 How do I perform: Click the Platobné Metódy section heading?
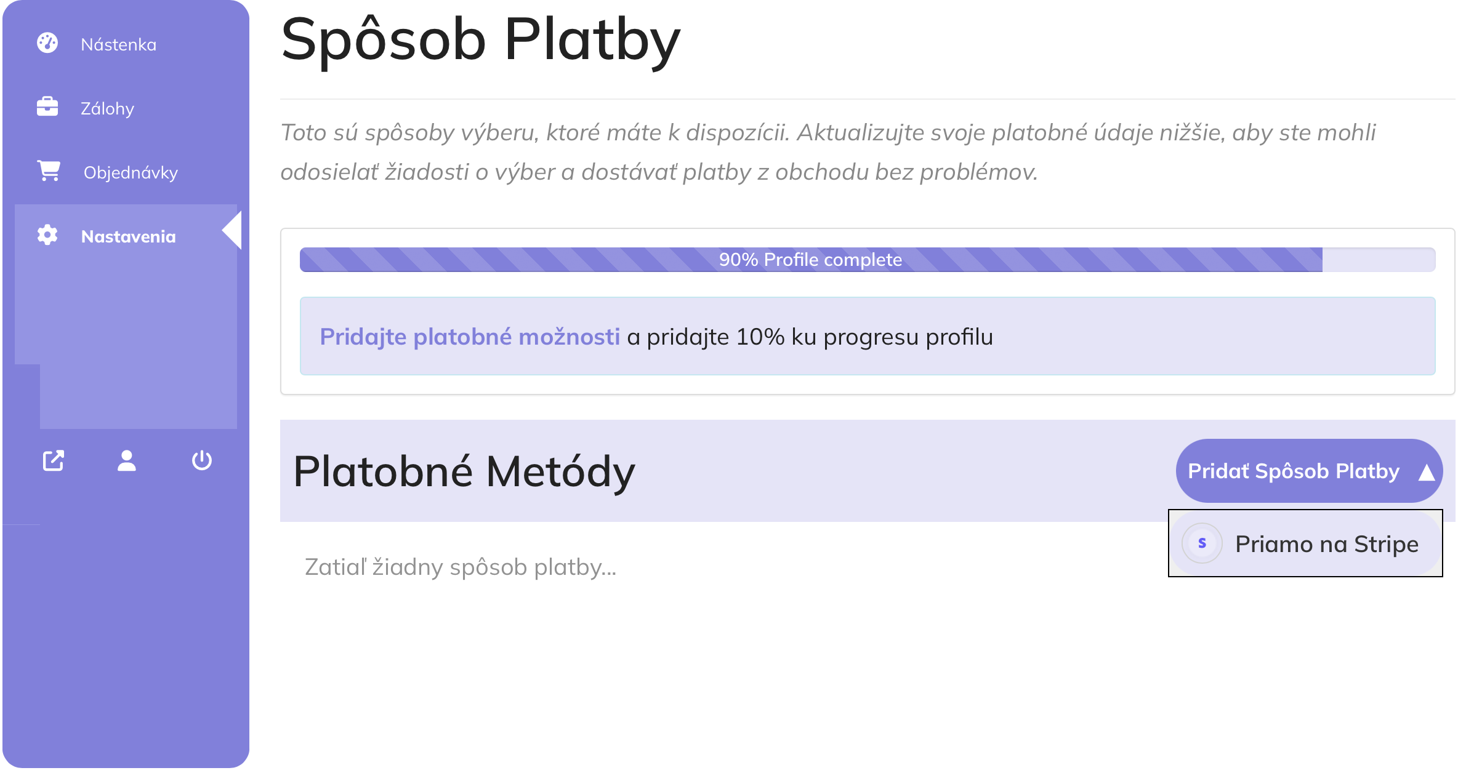coord(464,471)
